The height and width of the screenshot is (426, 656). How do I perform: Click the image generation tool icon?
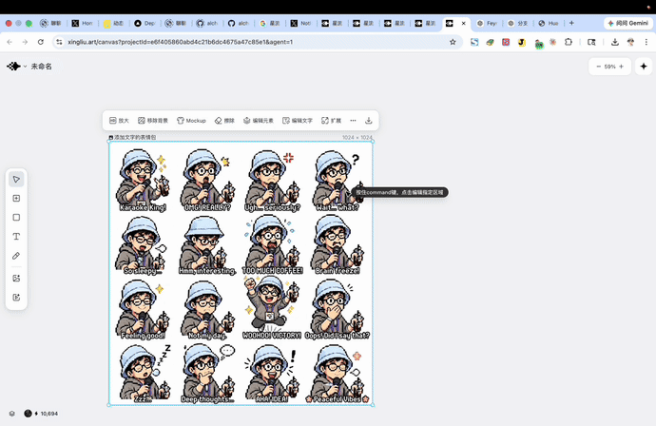tap(16, 278)
